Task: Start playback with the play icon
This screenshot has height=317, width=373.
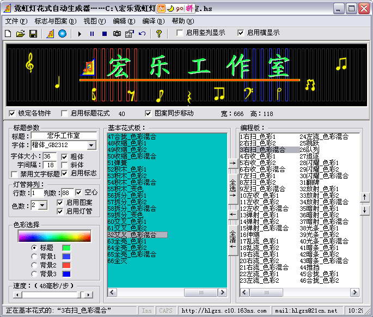Action: click(80, 34)
